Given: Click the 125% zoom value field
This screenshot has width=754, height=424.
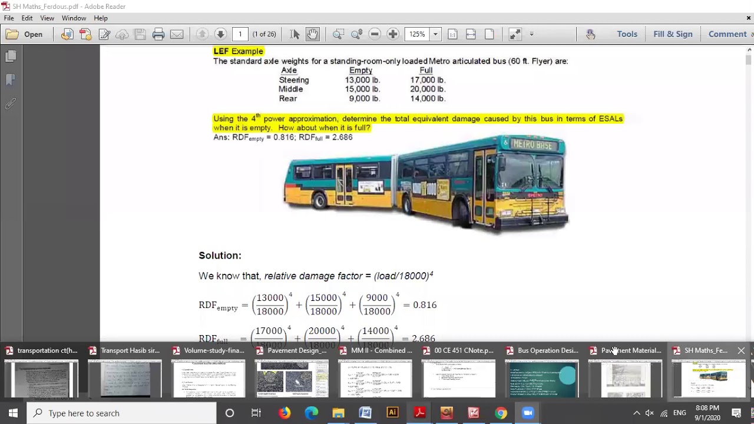Looking at the screenshot, I should (x=417, y=34).
